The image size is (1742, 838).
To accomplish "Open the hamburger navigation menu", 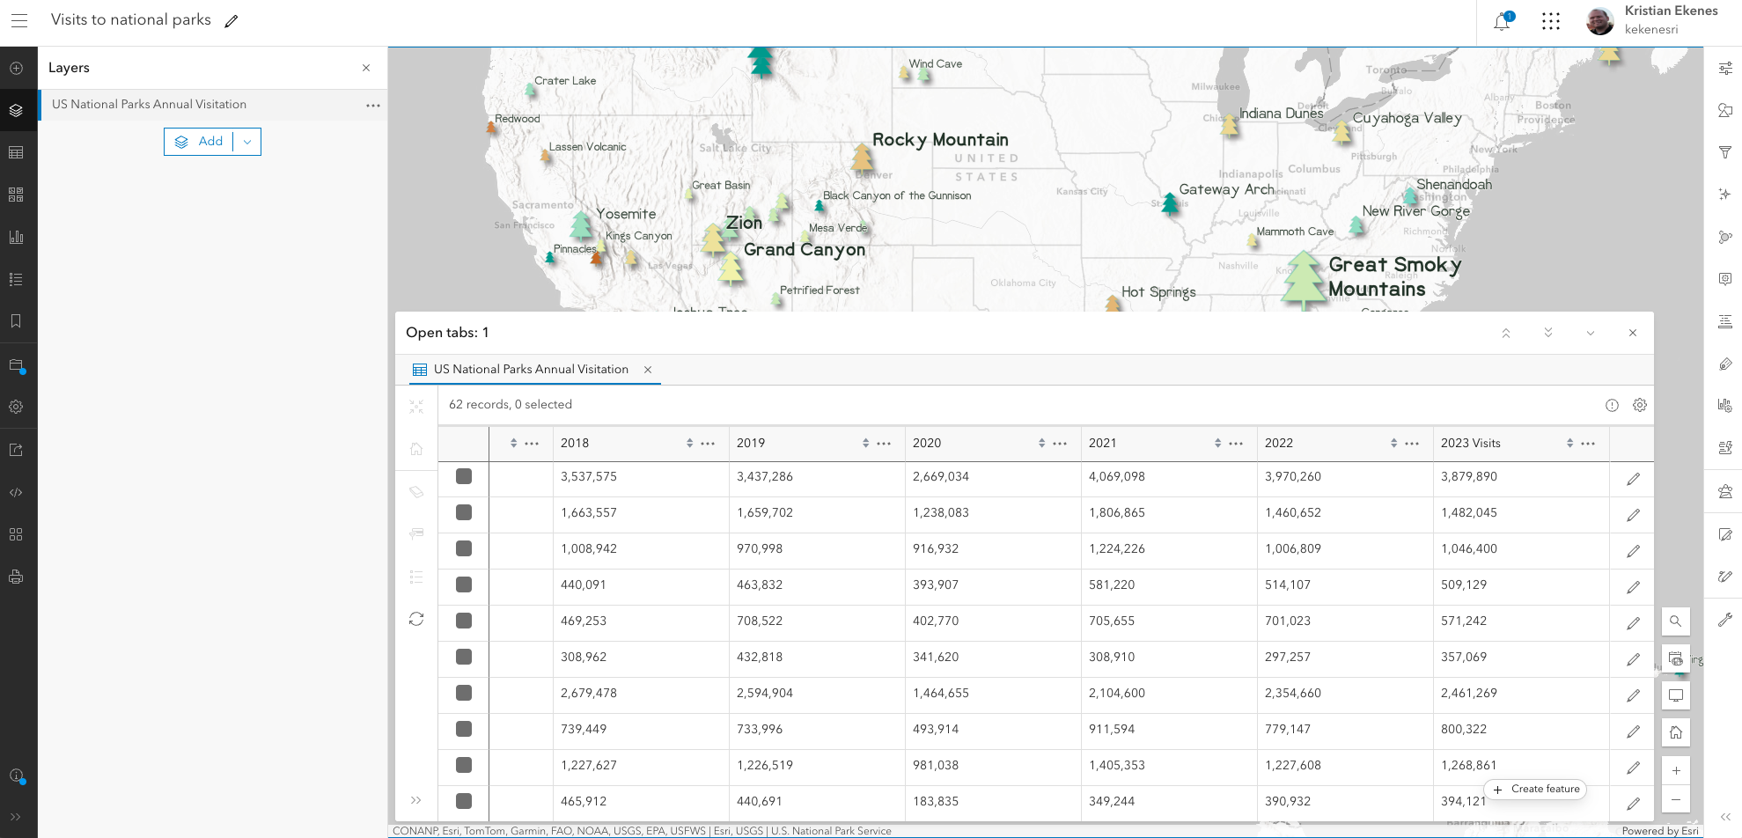I will 18,20.
